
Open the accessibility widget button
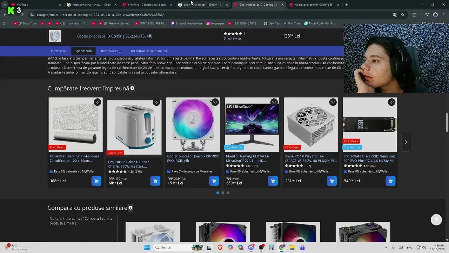point(436,220)
